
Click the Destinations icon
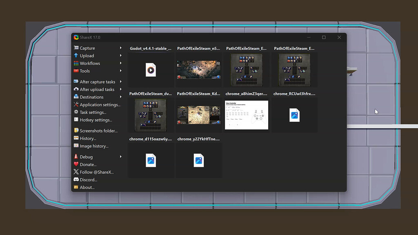tap(76, 97)
